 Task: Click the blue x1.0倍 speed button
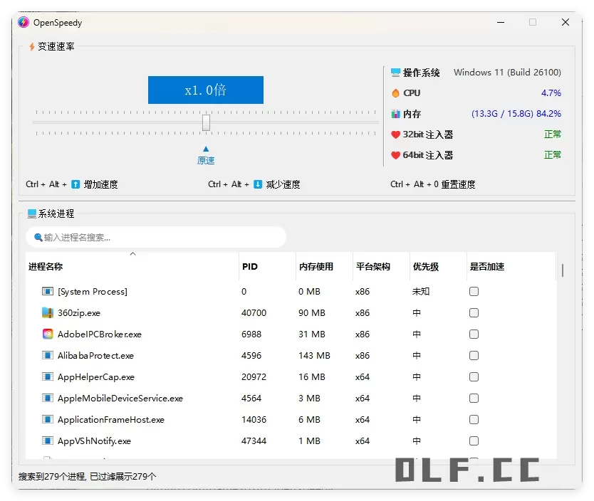[205, 90]
